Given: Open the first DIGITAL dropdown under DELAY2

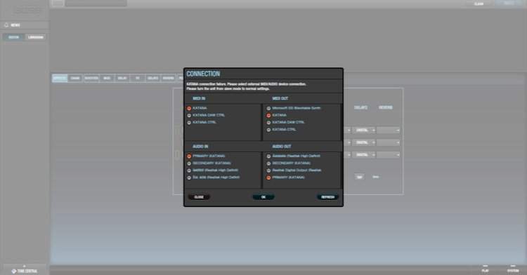Looking at the screenshot, I should click(364, 130).
